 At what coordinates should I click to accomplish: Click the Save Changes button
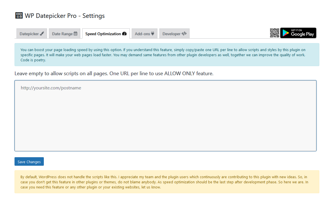coord(29,161)
